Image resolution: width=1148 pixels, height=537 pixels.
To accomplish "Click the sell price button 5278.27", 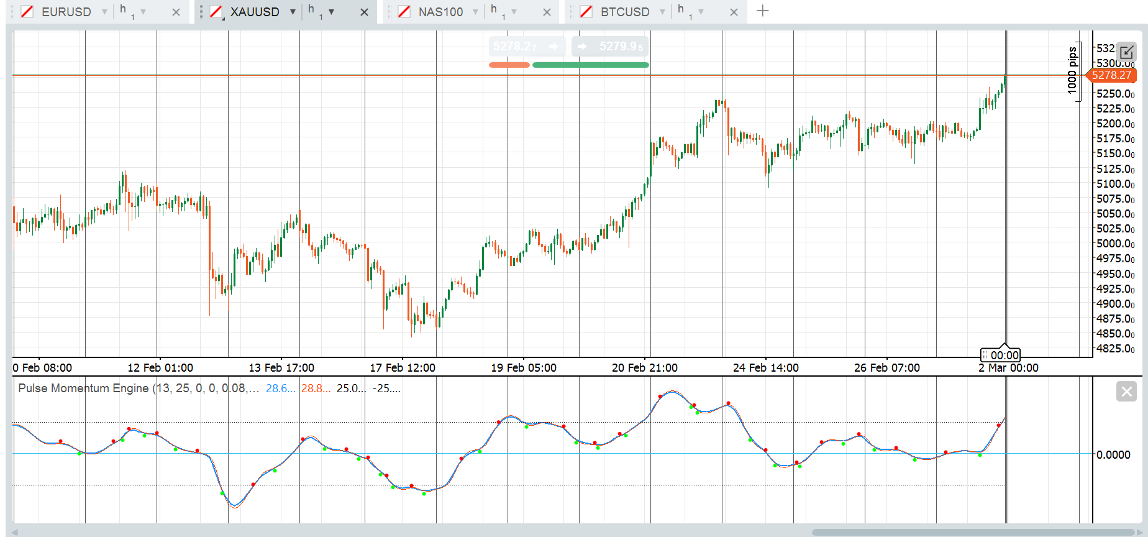I will [526, 47].
